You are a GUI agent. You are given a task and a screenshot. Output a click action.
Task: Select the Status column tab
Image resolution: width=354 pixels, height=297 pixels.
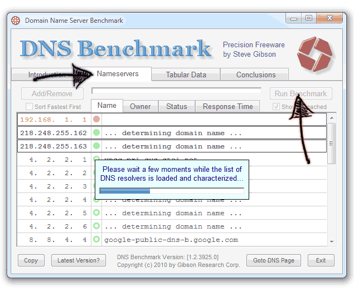click(x=177, y=106)
